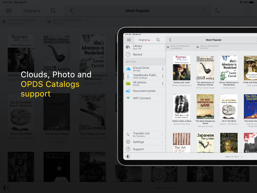Open background Original sort dropdown
Viewport: 257px width, 193px height.
point(32,11)
